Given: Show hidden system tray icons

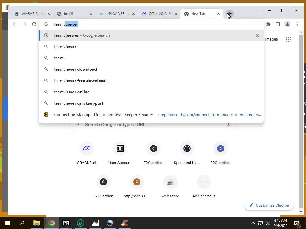Looking at the screenshot, I should tap(253, 223).
